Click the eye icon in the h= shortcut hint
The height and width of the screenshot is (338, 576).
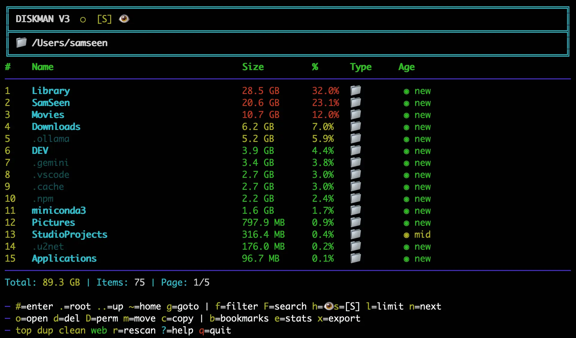[x=329, y=306]
